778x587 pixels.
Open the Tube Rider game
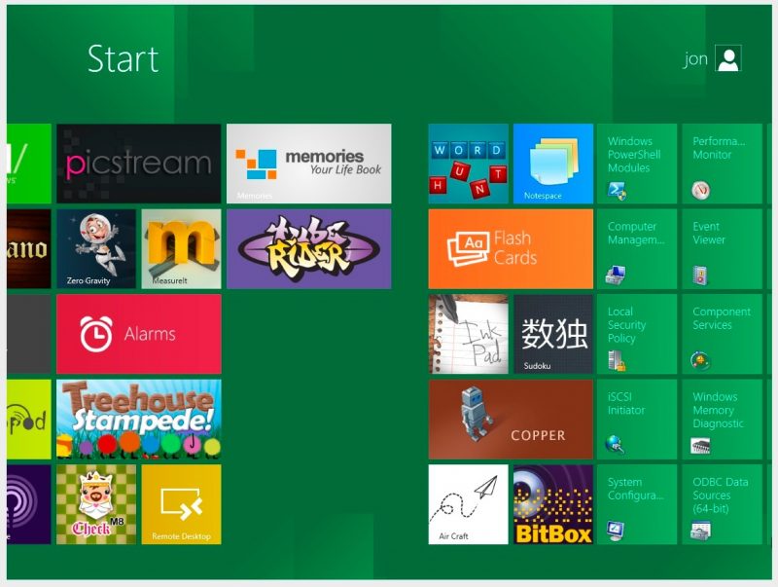click(x=308, y=248)
